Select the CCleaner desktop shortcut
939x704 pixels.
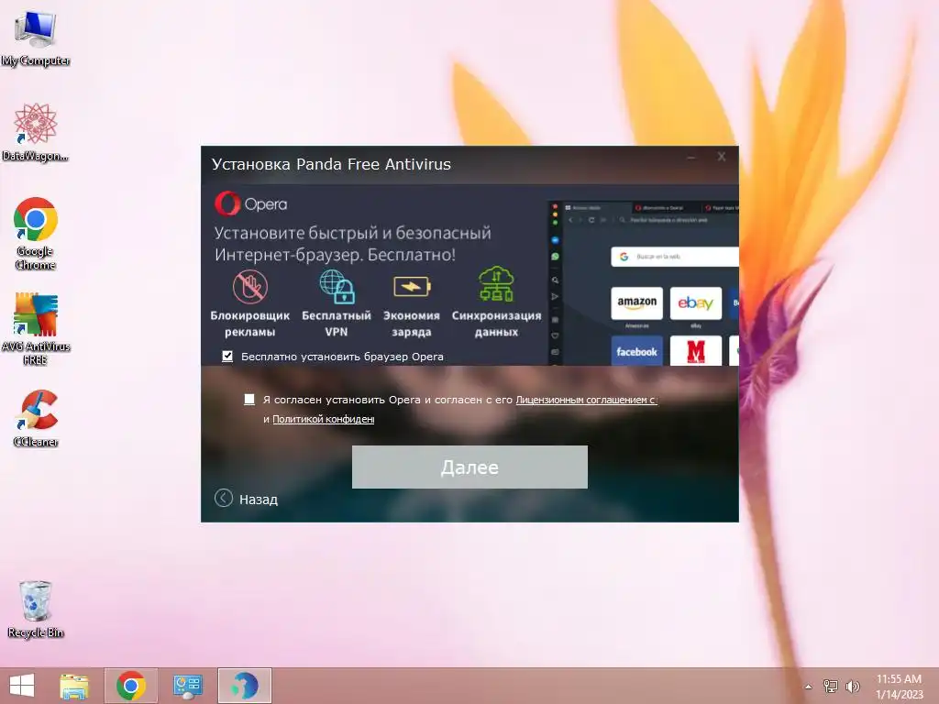coord(36,418)
